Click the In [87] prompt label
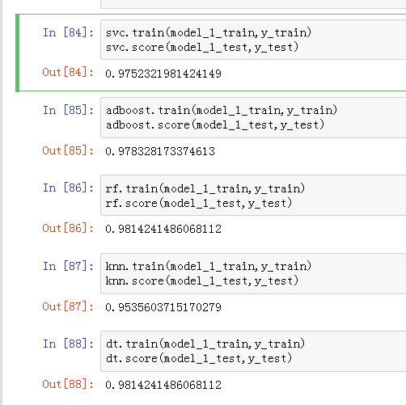The width and height of the screenshot is (406, 405). coord(69,266)
